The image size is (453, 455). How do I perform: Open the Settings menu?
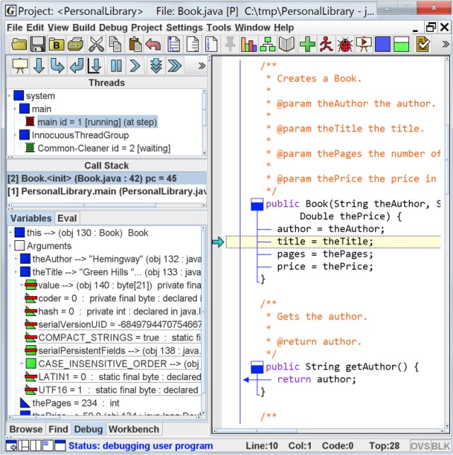point(184,28)
